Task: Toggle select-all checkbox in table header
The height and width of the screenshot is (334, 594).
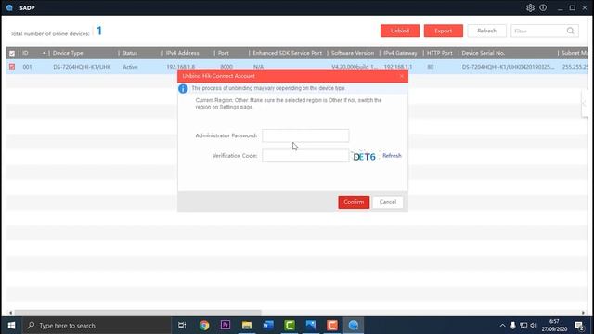Action: (x=12, y=54)
